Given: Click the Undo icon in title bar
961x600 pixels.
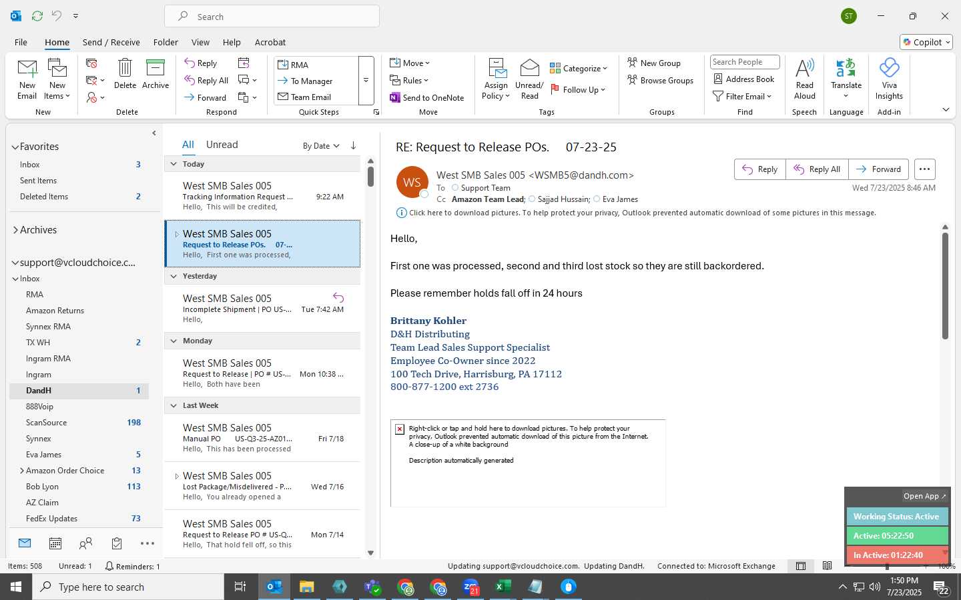Looking at the screenshot, I should [57, 15].
